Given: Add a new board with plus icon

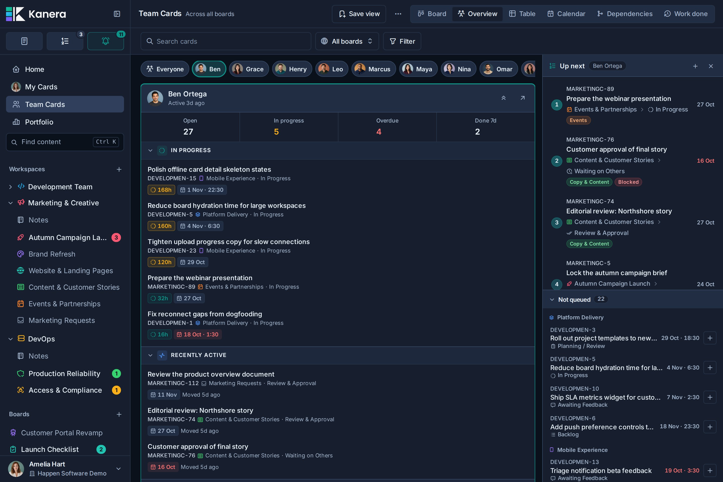Looking at the screenshot, I should (x=119, y=414).
